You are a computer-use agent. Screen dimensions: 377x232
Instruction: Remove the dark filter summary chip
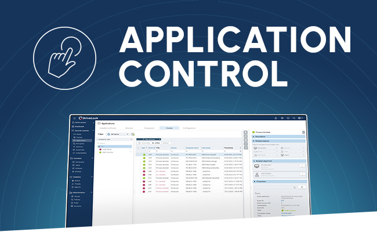click(159, 139)
